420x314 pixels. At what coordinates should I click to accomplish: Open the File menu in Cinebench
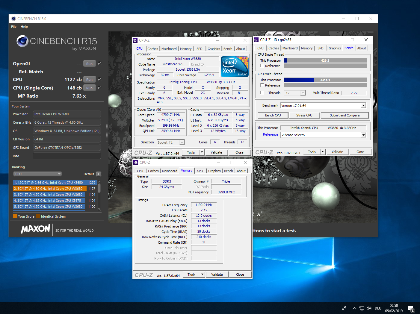[x=14, y=27]
